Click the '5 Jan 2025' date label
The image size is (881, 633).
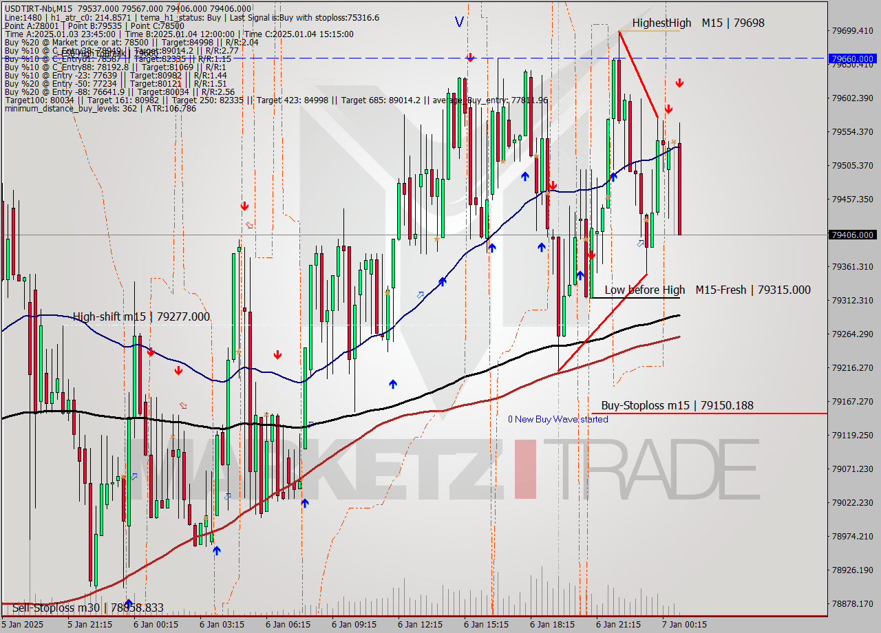(x=24, y=625)
